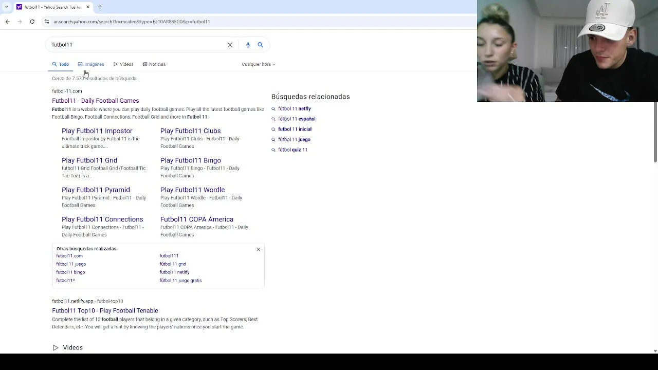Open Play Futbol11 Wordle link
The height and width of the screenshot is (370, 658).
[x=192, y=190]
